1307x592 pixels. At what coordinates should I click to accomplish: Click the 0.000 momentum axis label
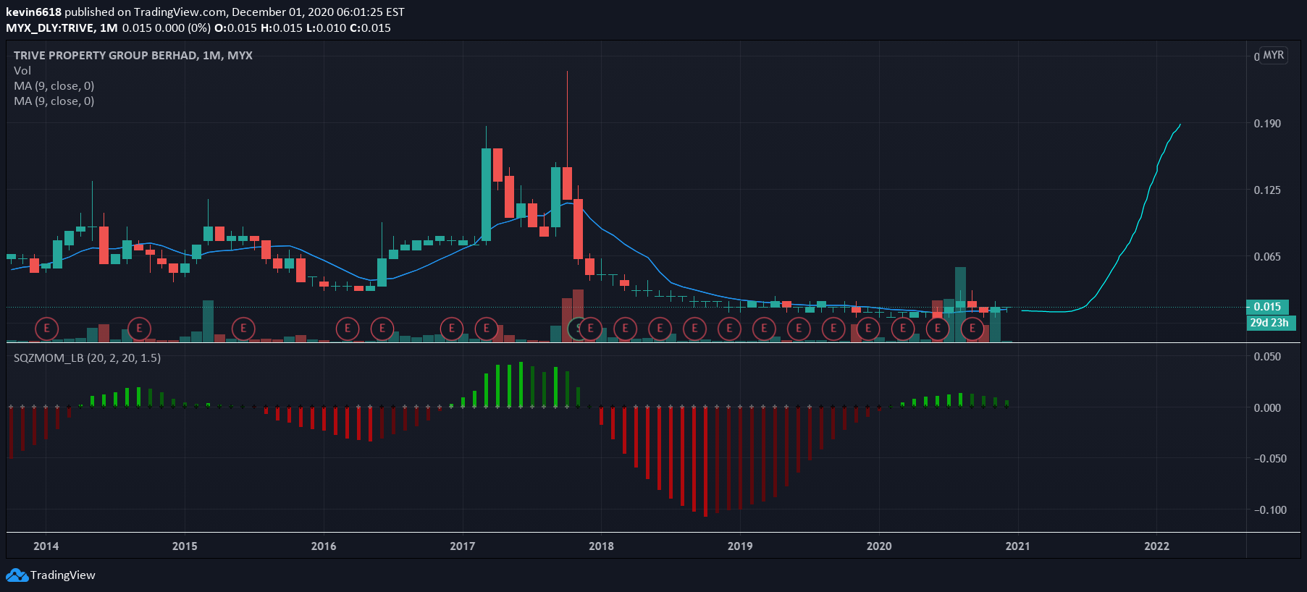pos(1267,408)
